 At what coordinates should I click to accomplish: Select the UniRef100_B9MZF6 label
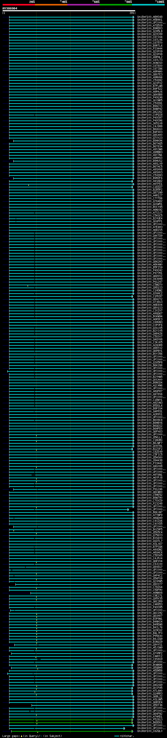coord(150,178)
